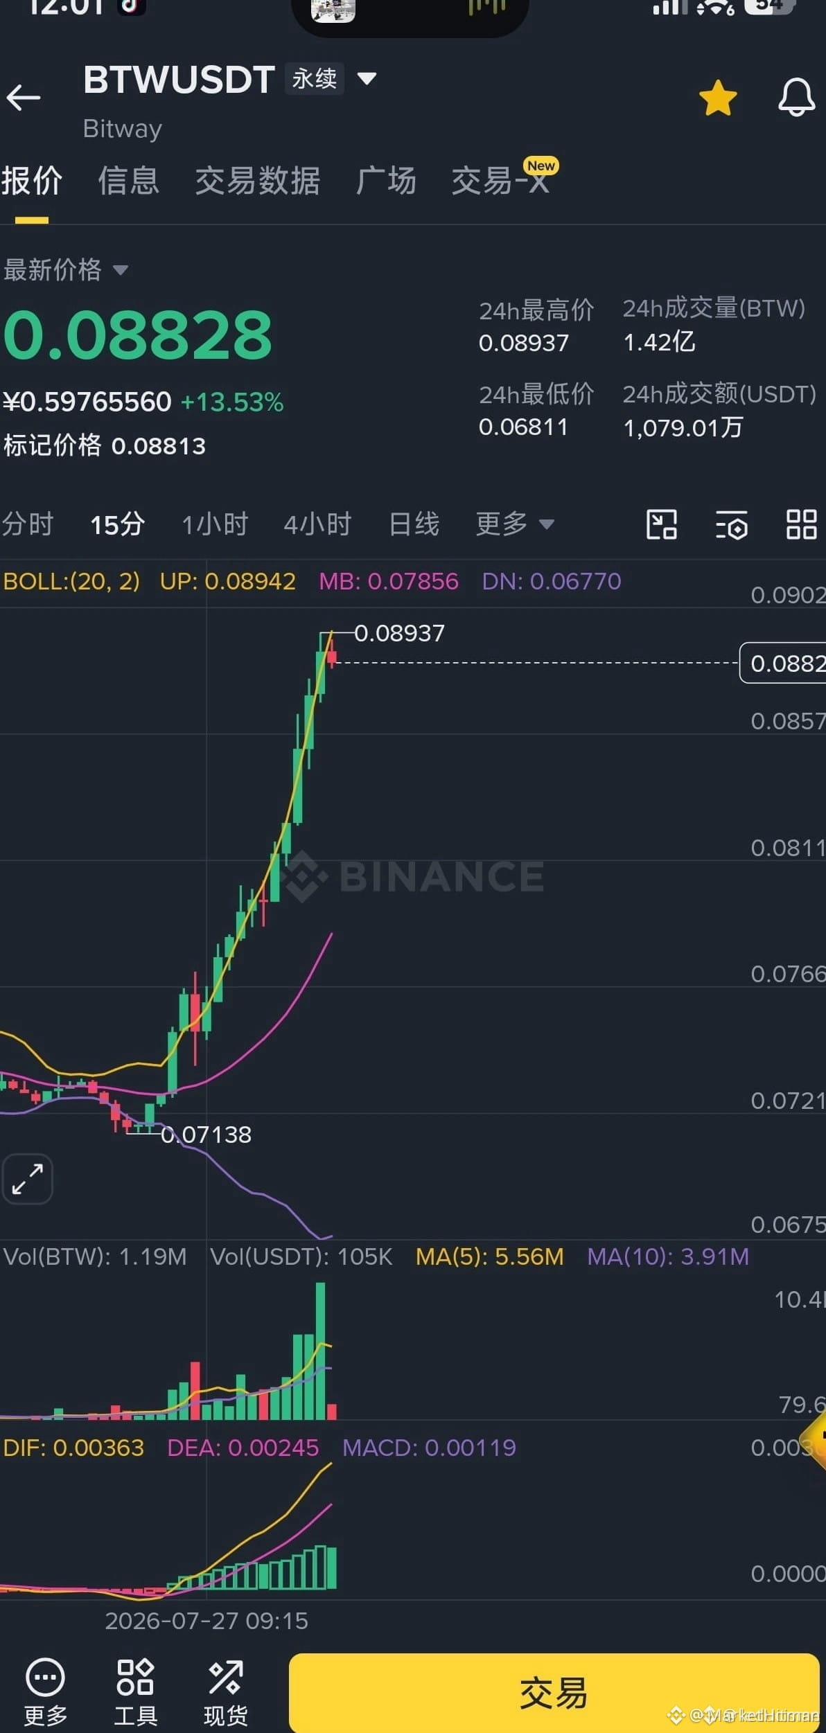
Task: Tap the 0.08937 high price marker
Action: tap(399, 633)
